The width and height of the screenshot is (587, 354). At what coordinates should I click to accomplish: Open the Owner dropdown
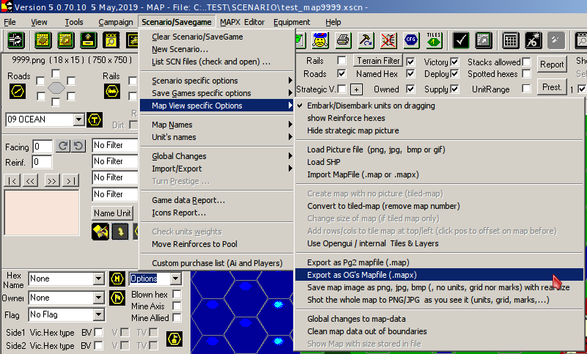pos(99,298)
